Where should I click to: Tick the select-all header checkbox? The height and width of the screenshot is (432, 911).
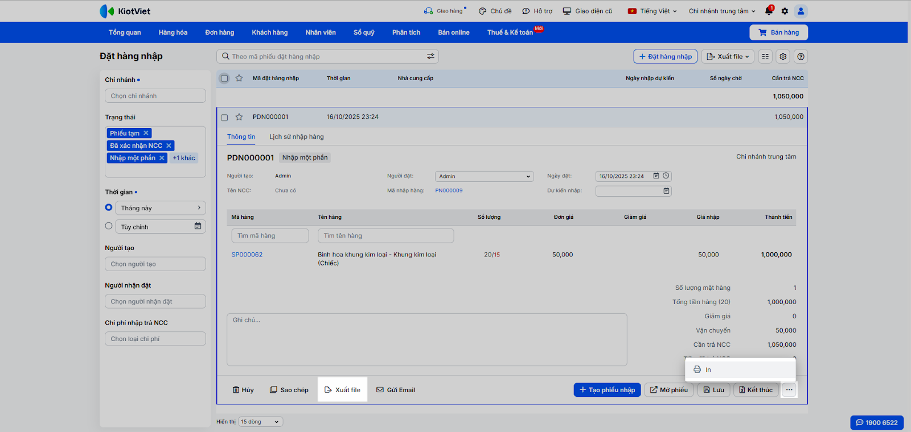[224, 78]
